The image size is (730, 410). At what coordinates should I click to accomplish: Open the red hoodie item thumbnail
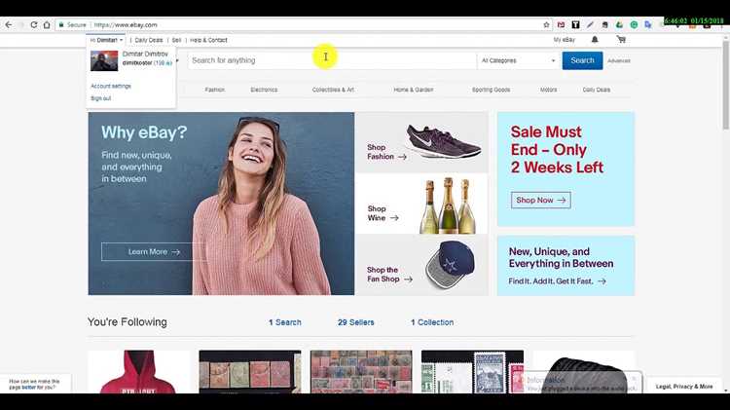pos(139,372)
